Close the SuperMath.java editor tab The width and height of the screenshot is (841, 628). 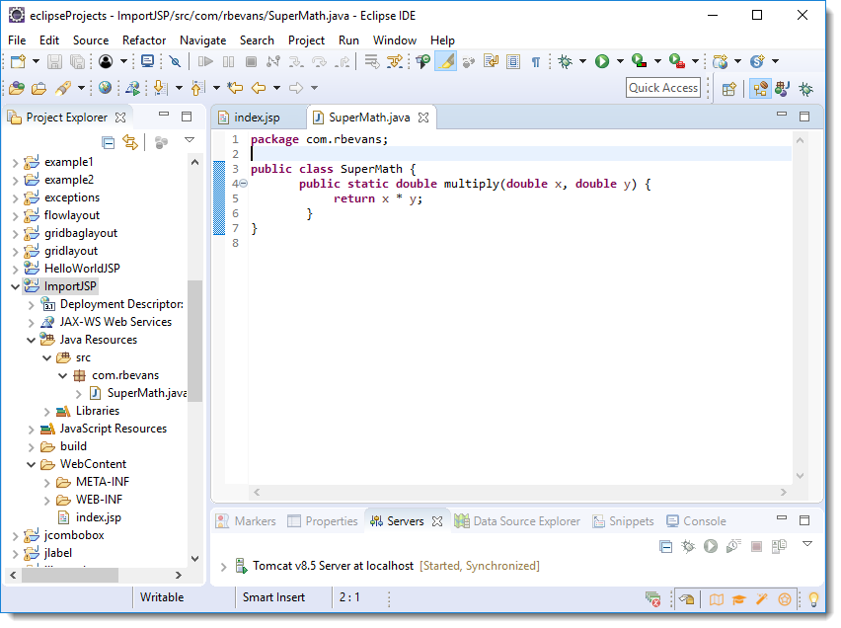[x=423, y=118]
